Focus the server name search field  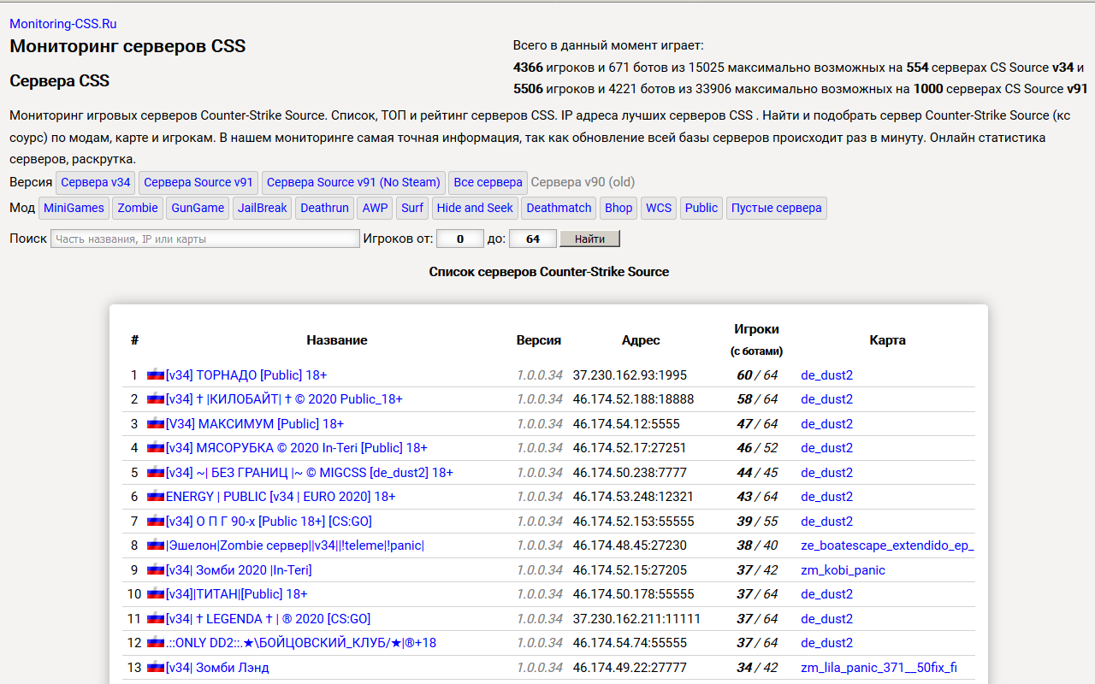[x=205, y=239]
